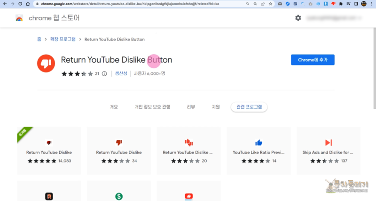This screenshot has width=376, height=201.
Task: Click the chrome 웹 스토어 title text
Action: [x=54, y=18]
